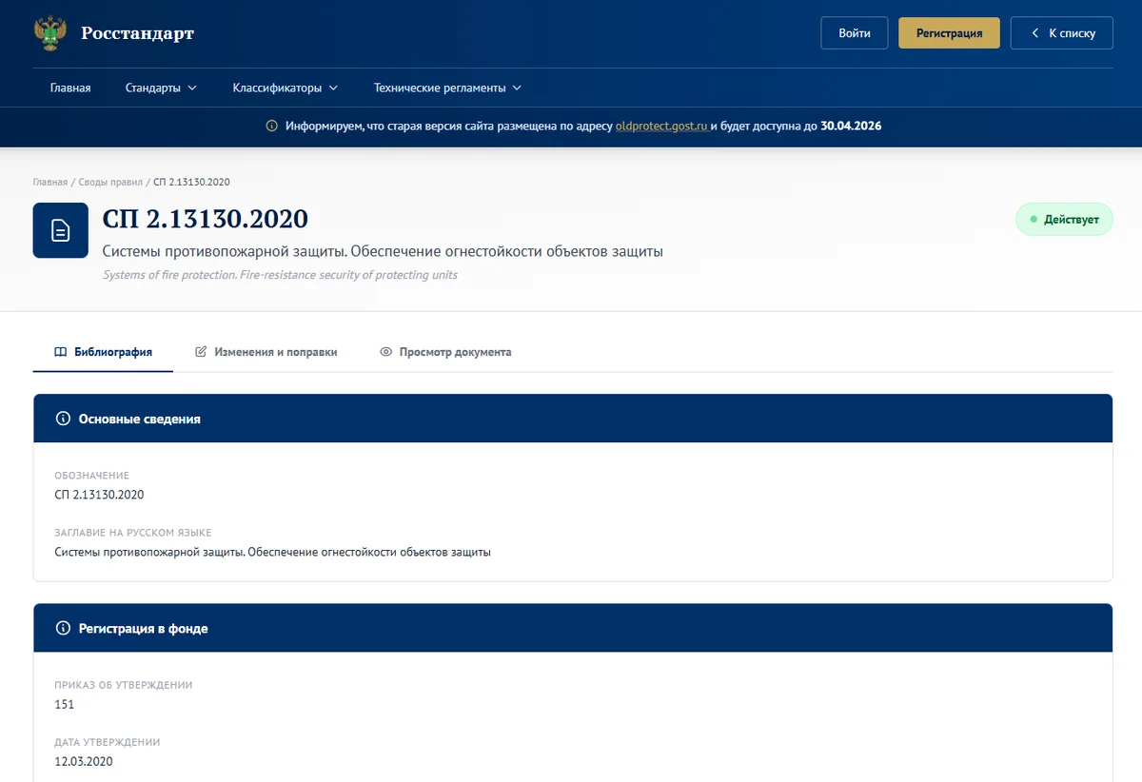The width and height of the screenshot is (1142, 782).
Task: Click the approval date 12.03.2020
Action: (84, 762)
